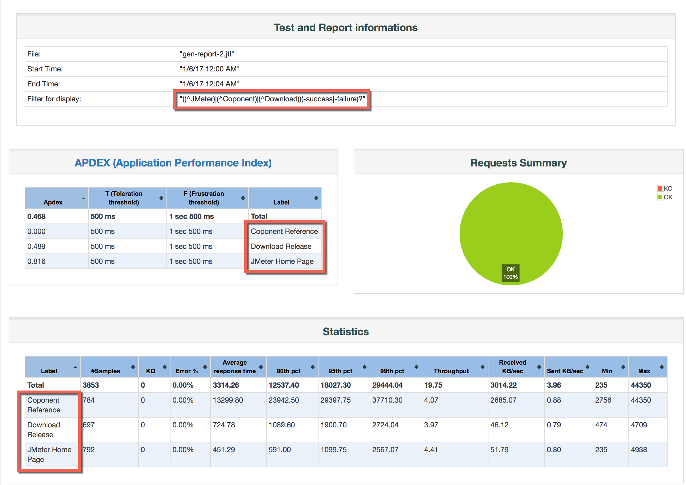Open the APDEX (Application Performance Index) link
Image resolution: width=686 pixels, height=485 pixels.
point(173,162)
